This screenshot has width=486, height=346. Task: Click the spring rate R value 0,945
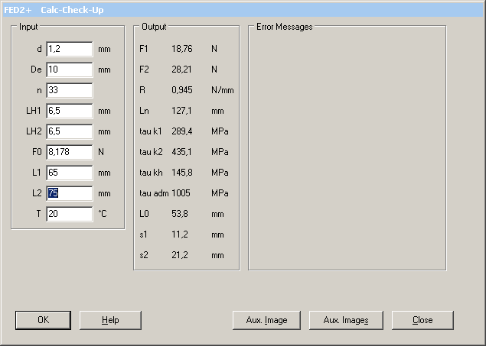click(x=181, y=90)
